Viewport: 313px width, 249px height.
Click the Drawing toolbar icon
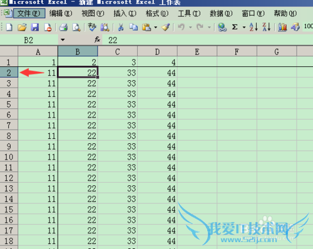295,27
